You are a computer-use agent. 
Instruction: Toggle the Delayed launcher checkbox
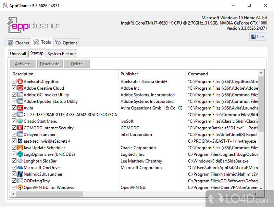click(14, 134)
